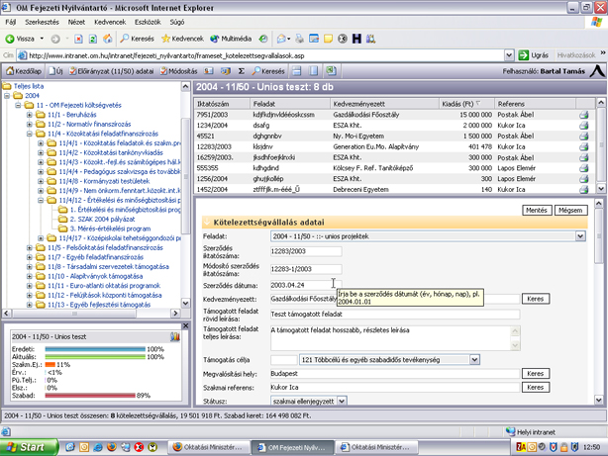Viewport: 608px width, 456px height.
Task: Select tree item 3. Mérés-értékelési program
Action: (x=110, y=228)
